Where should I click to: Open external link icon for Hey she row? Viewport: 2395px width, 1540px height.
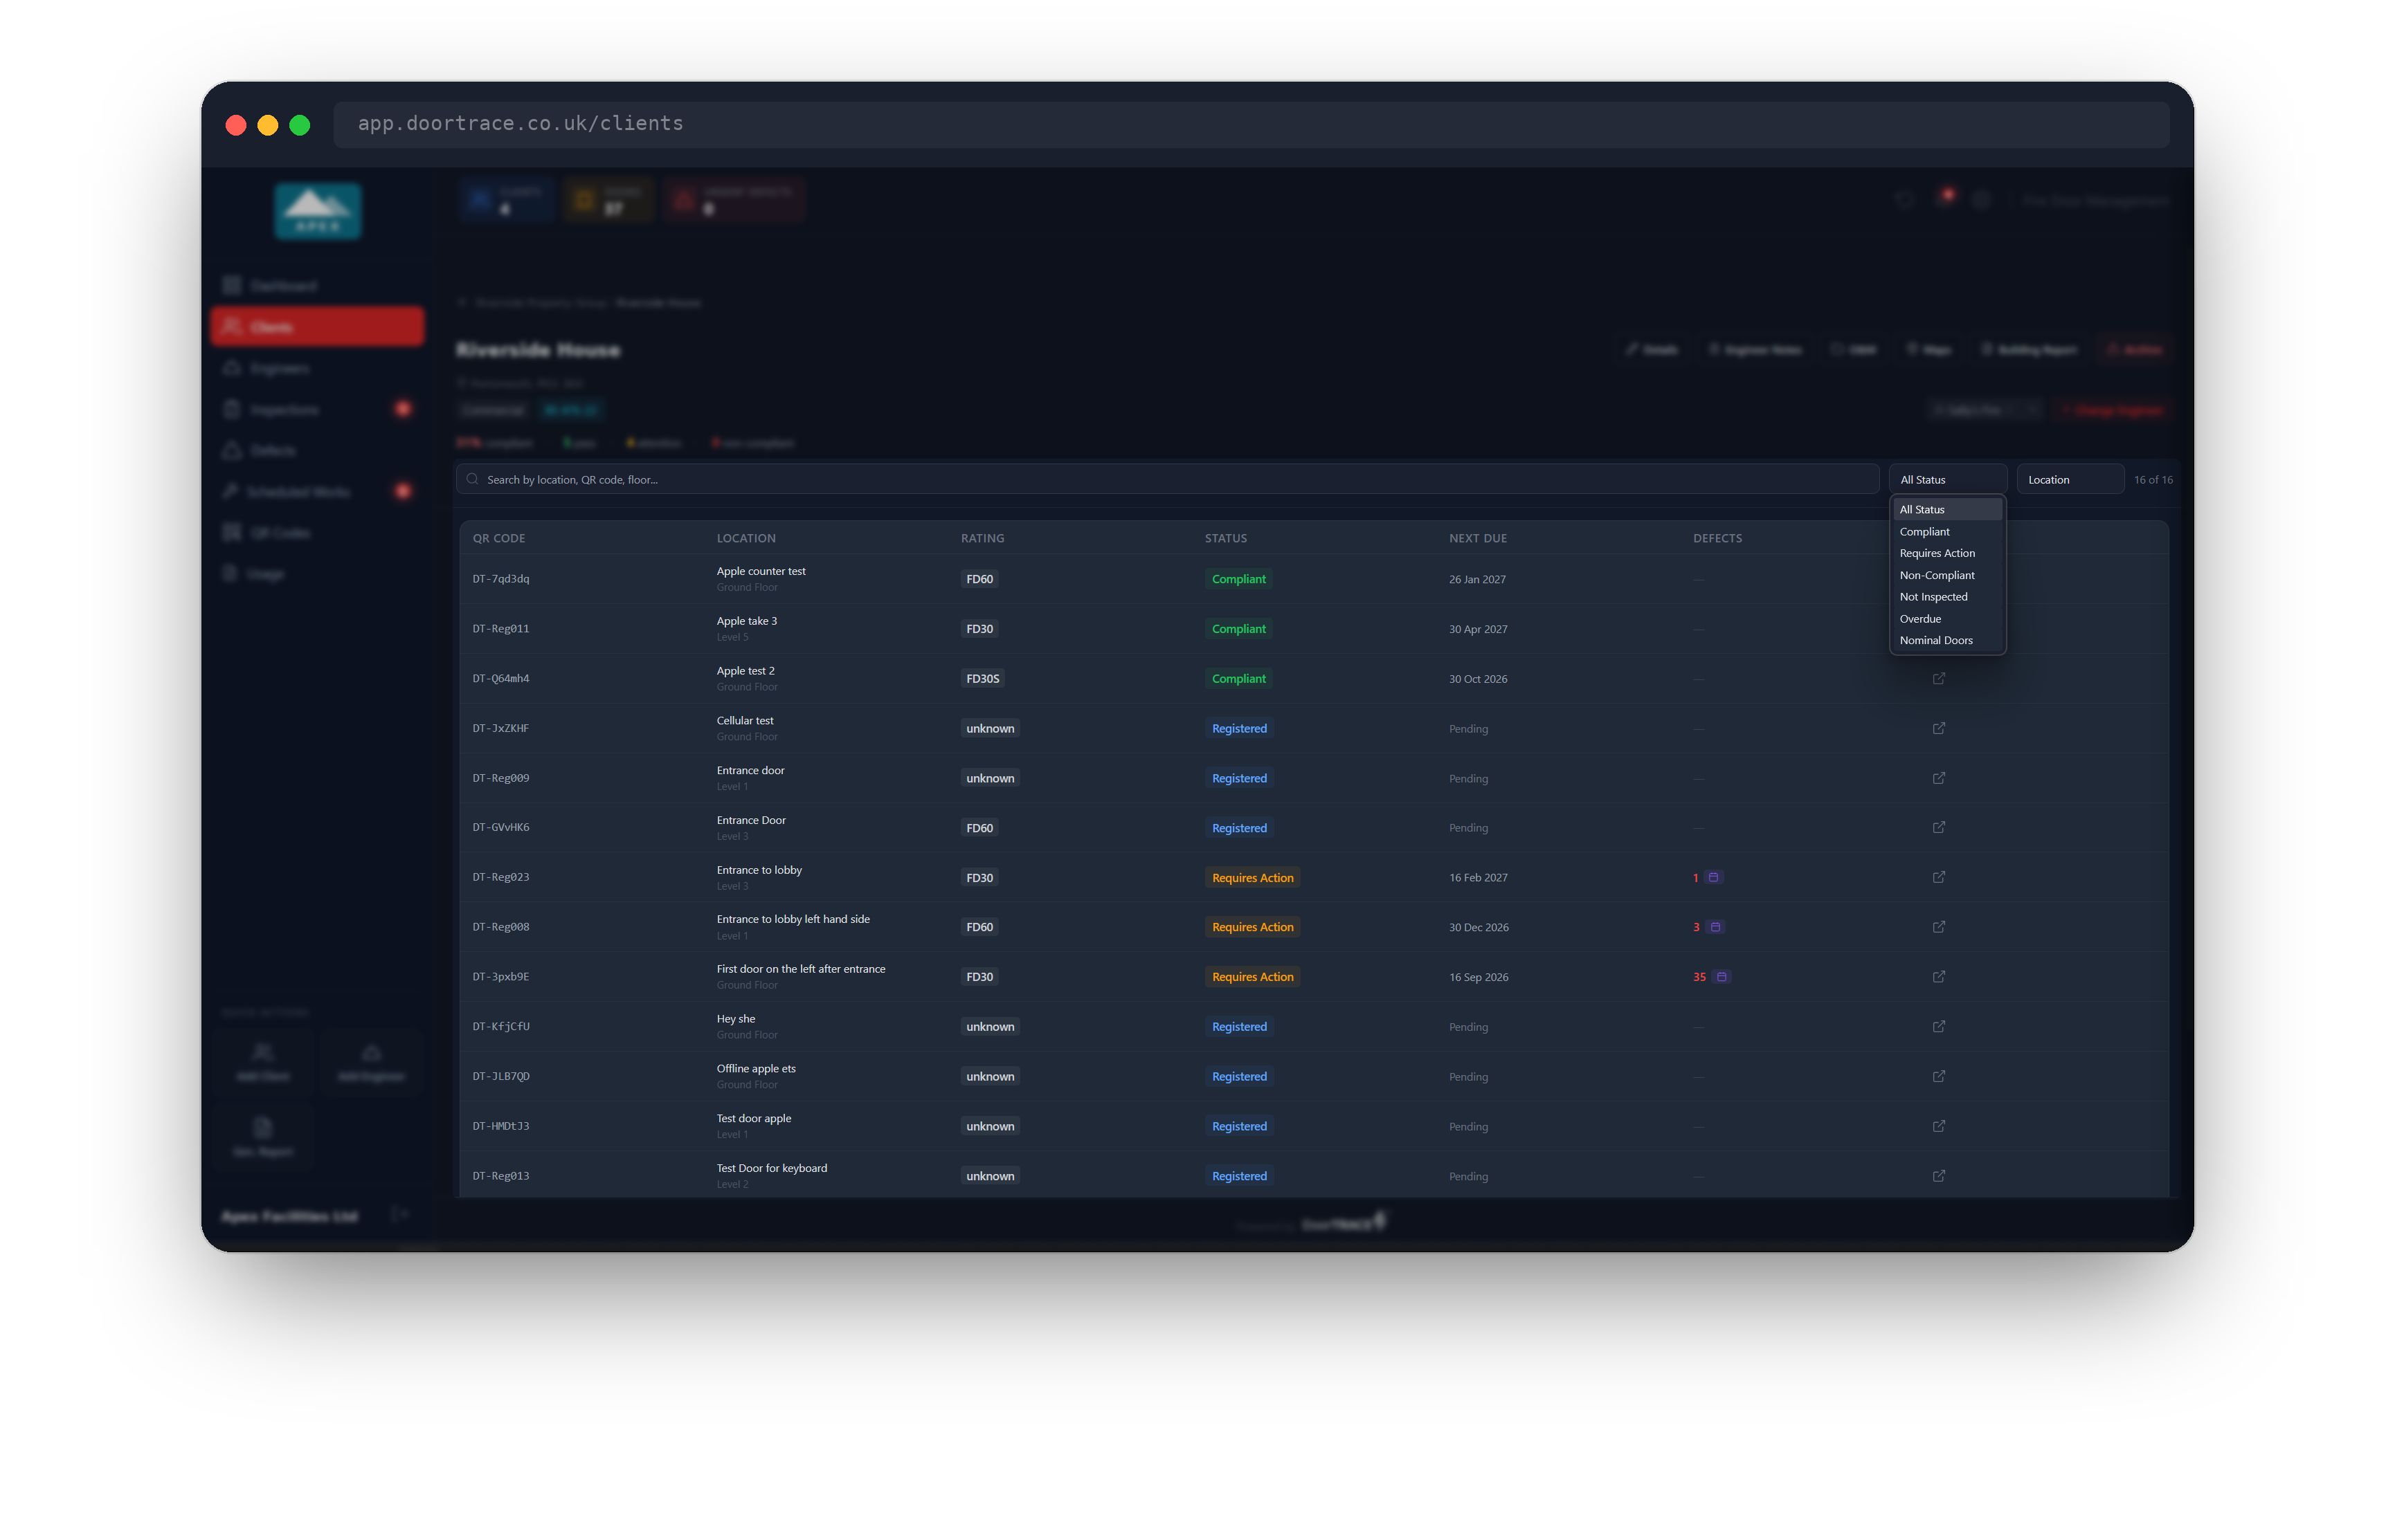tap(1938, 1026)
